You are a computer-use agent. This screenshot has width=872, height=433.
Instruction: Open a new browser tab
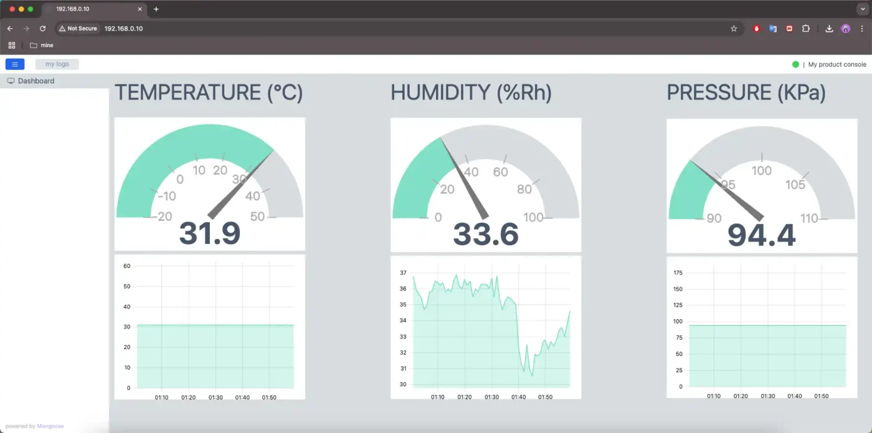click(156, 9)
